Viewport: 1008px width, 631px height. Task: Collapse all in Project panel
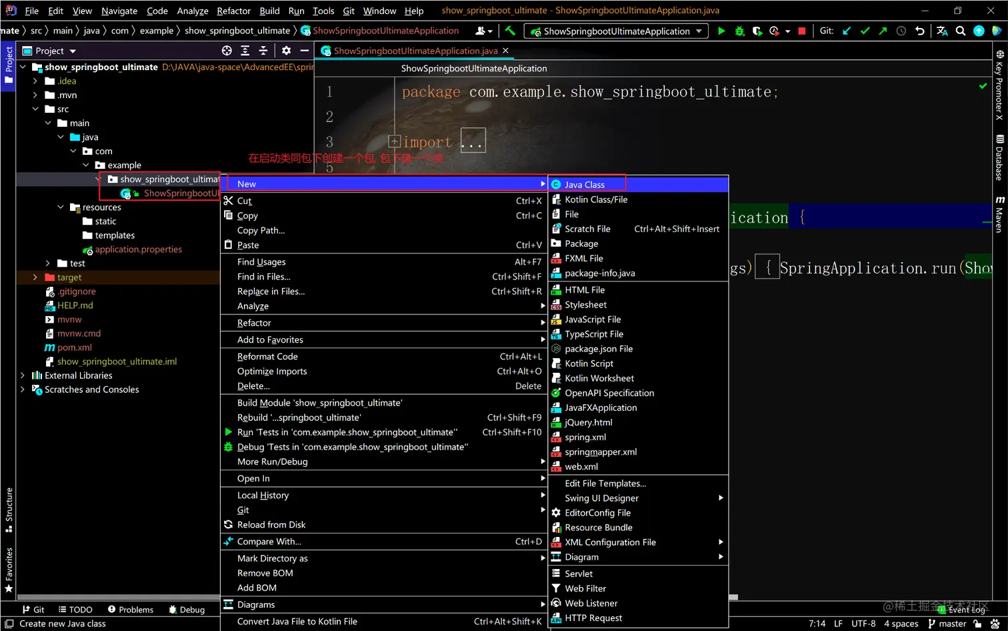pyautogui.click(x=263, y=51)
